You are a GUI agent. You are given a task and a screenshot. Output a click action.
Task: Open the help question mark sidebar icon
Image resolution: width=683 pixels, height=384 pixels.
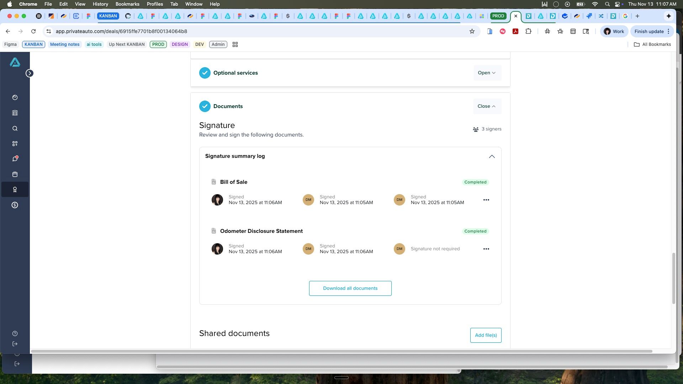pyautogui.click(x=15, y=334)
